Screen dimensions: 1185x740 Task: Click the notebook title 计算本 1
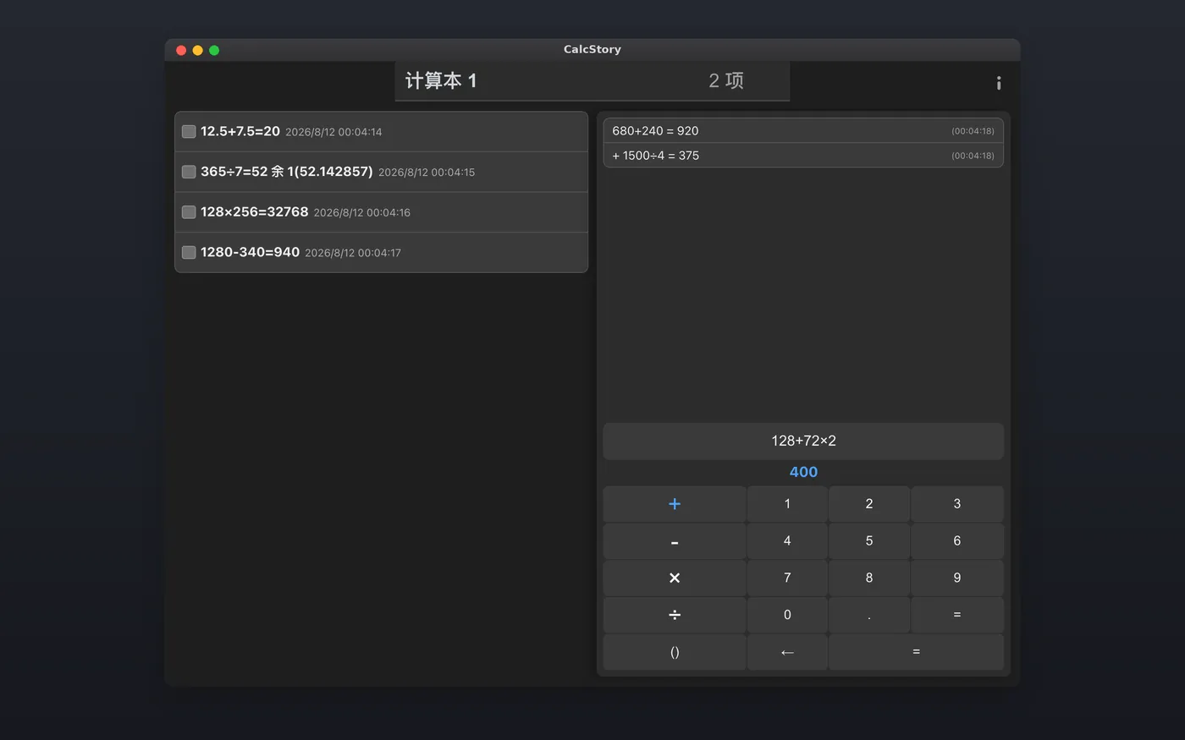coord(441,81)
